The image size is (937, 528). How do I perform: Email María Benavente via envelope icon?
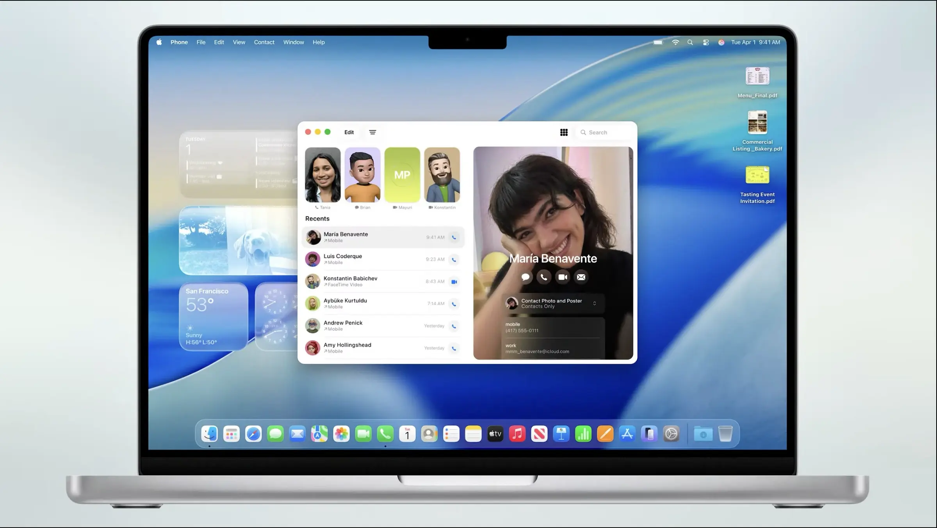coord(581,277)
